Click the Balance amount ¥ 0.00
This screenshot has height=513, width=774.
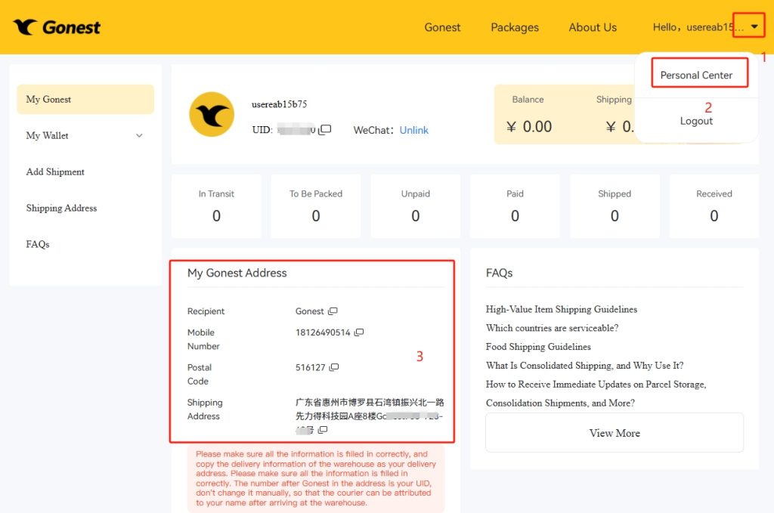point(528,127)
